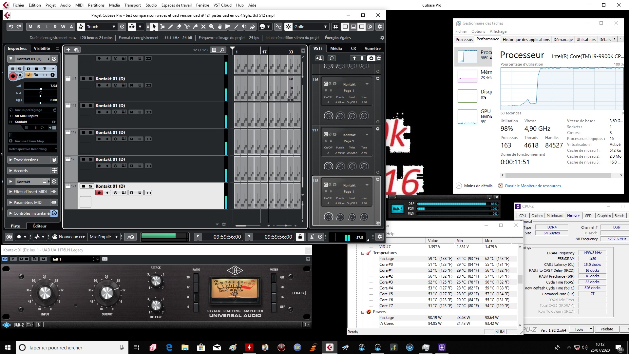Viewport: 629px width, 354px height.
Task: Activate the Zoom magnifier tool
Action: 212,27
